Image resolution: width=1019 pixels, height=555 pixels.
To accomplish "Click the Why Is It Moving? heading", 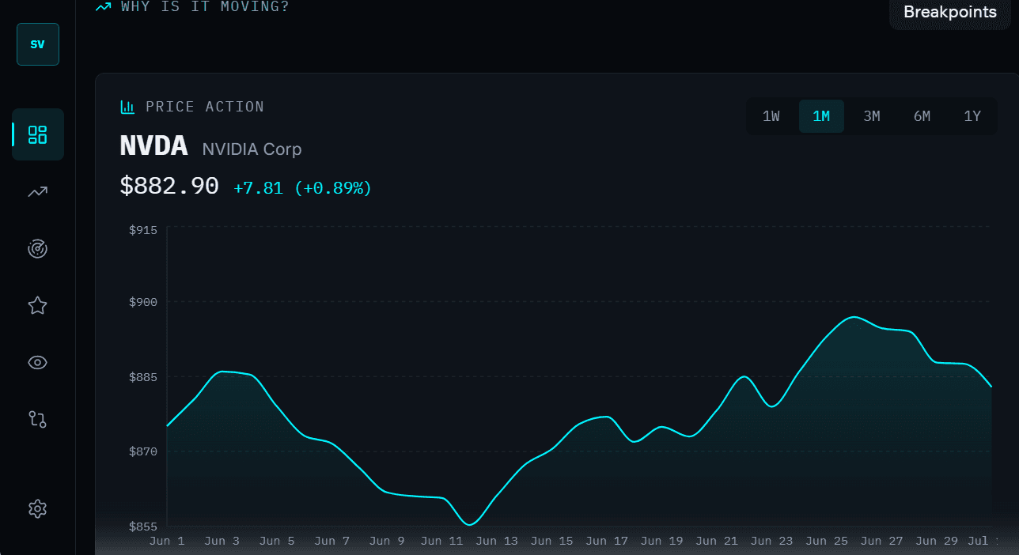I will (205, 7).
